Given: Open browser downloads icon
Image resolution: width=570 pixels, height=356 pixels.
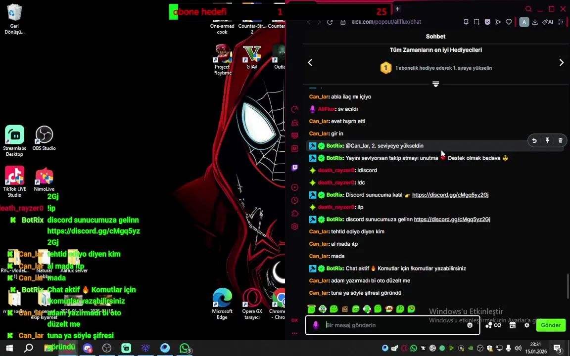Looking at the screenshot, I should [x=535, y=22].
